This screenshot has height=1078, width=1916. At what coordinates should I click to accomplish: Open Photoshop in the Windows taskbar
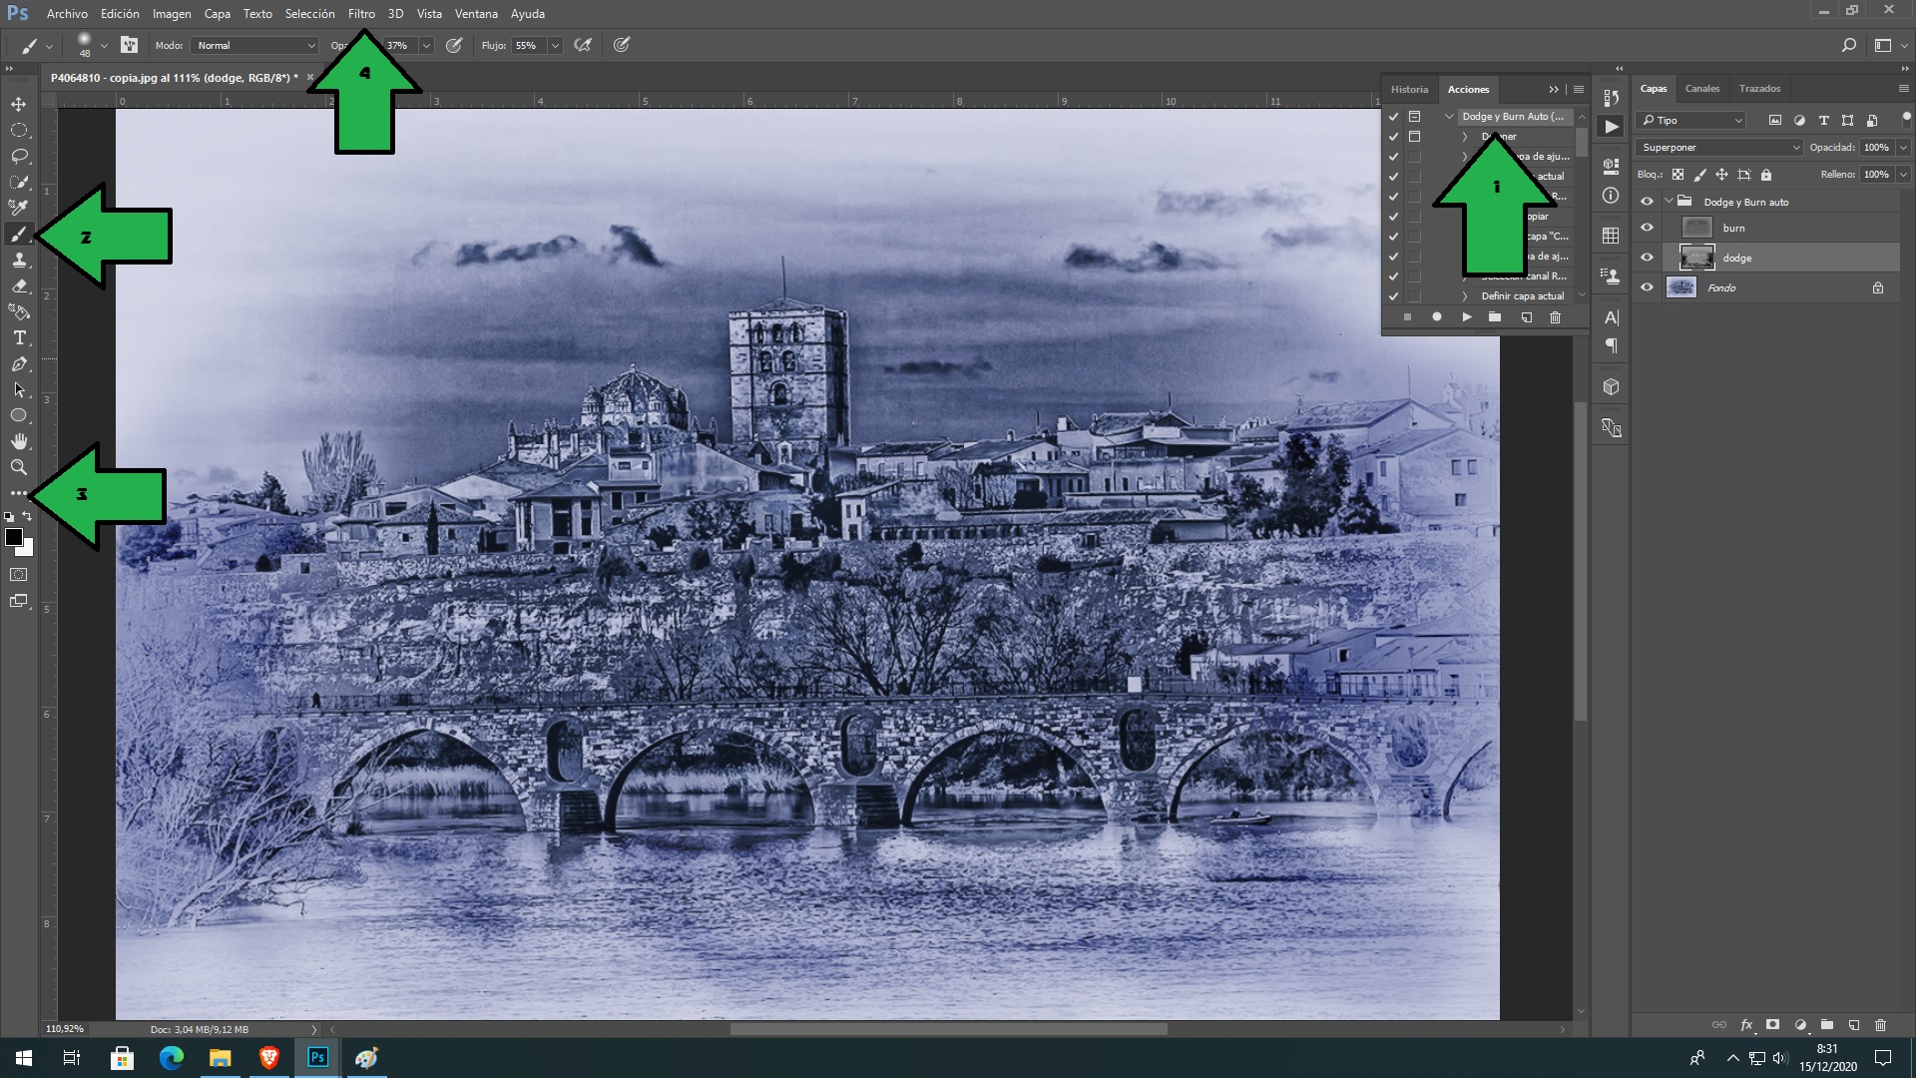click(x=317, y=1057)
